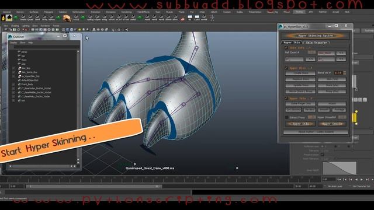Screen dimensions: 374x210
Task: Expand the Front_Body set in Outliner
Action: 13,84
